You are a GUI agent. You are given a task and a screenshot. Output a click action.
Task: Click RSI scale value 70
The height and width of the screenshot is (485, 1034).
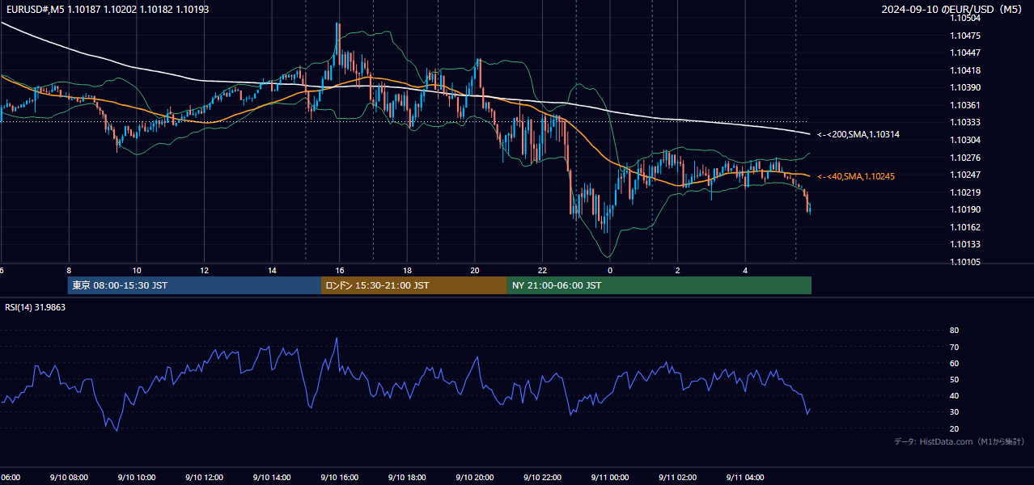pos(955,347)
